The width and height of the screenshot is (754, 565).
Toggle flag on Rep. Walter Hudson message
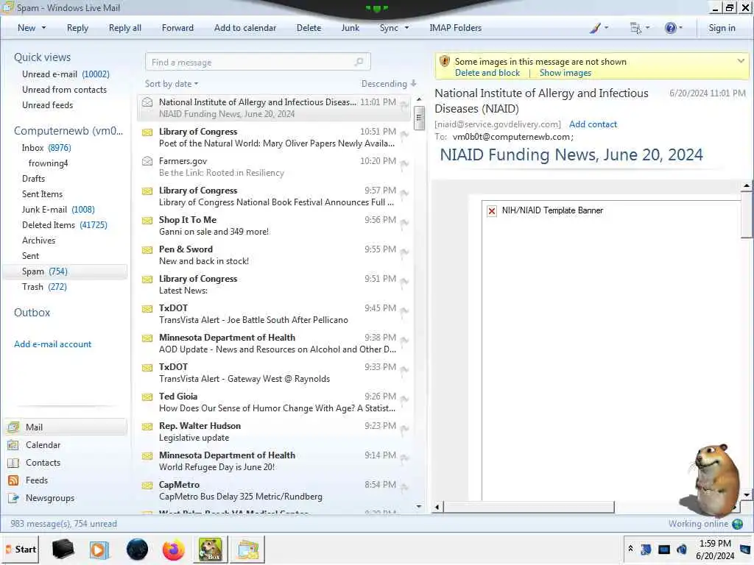click(404, 429)
